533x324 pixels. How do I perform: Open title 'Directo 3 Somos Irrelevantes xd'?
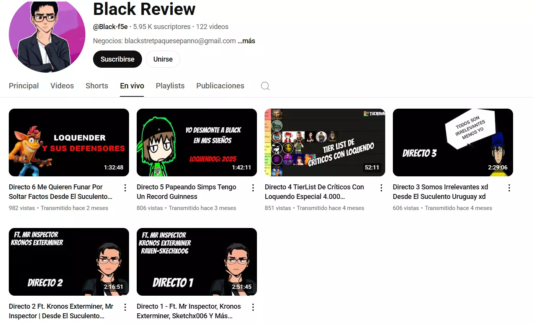(440, 192)
